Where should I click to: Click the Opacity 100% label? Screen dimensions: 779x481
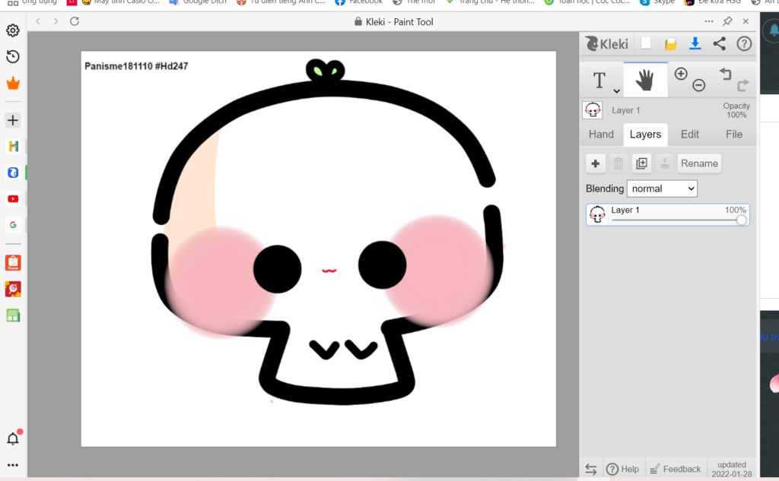(x=736, y=110)
